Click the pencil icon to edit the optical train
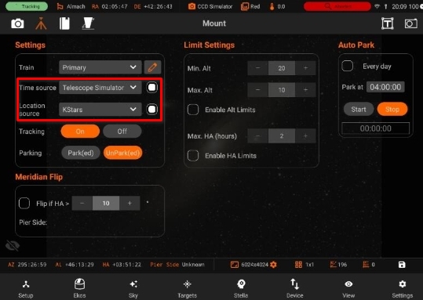 point(152,67)
